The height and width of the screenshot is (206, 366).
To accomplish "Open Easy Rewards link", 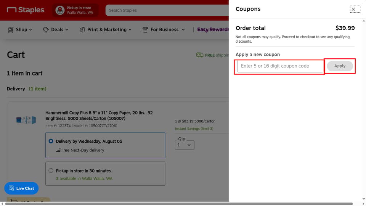I will (213, 30).
